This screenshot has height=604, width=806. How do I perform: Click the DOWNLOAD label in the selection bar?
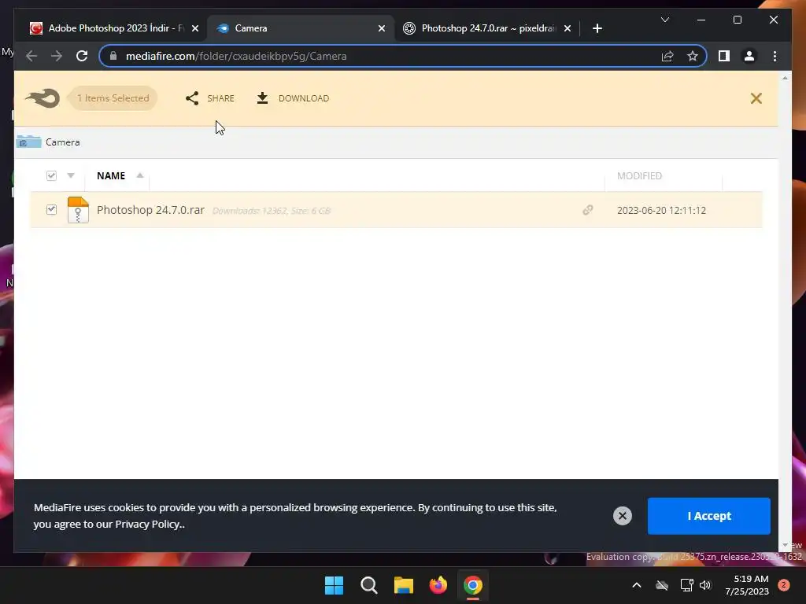tap(303, 98)
